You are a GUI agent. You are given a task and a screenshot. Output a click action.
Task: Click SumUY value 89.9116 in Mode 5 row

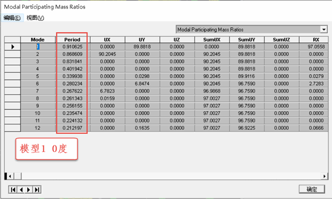pos(246,76)
